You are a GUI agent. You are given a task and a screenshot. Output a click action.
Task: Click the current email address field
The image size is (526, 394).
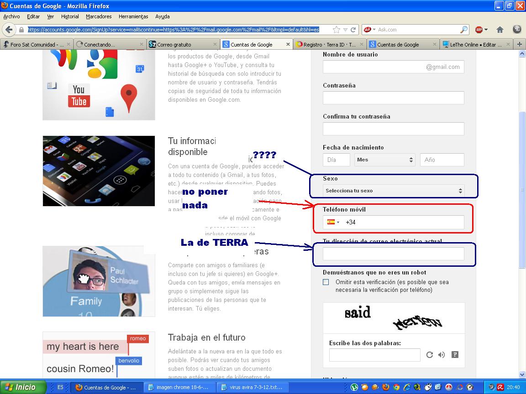pyautogui.click(x=394, y=254)
